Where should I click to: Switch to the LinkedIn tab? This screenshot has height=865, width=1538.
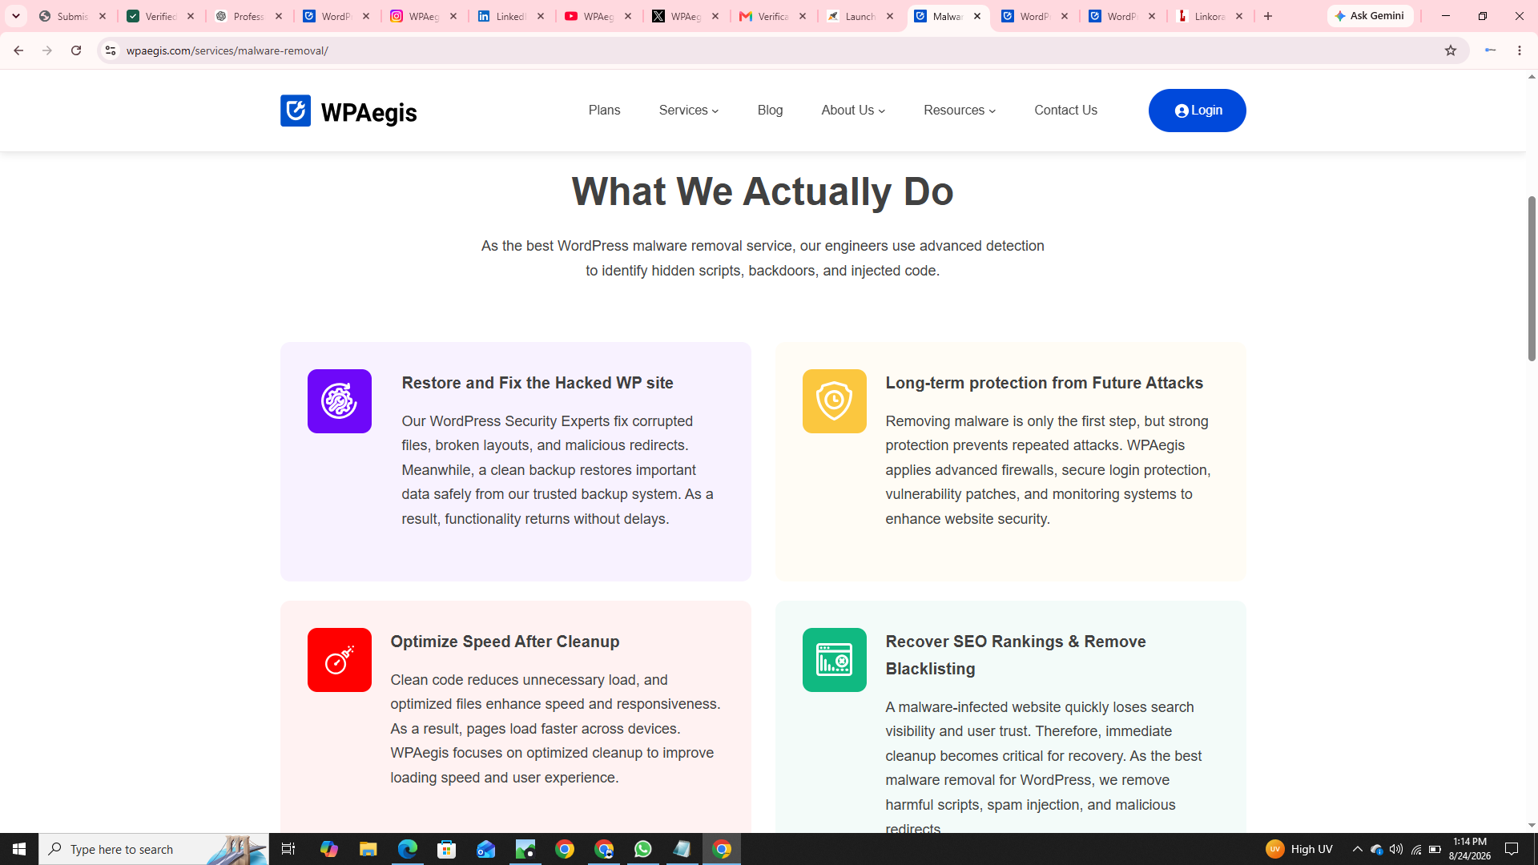tap(511, 16)
